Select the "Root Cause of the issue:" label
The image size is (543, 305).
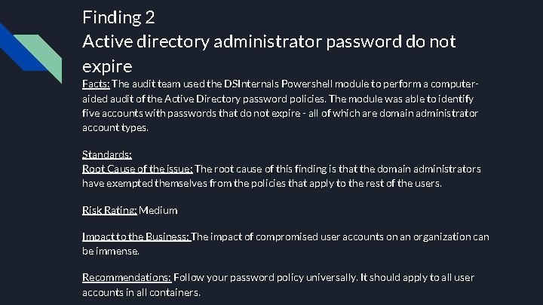pos(137,169)
